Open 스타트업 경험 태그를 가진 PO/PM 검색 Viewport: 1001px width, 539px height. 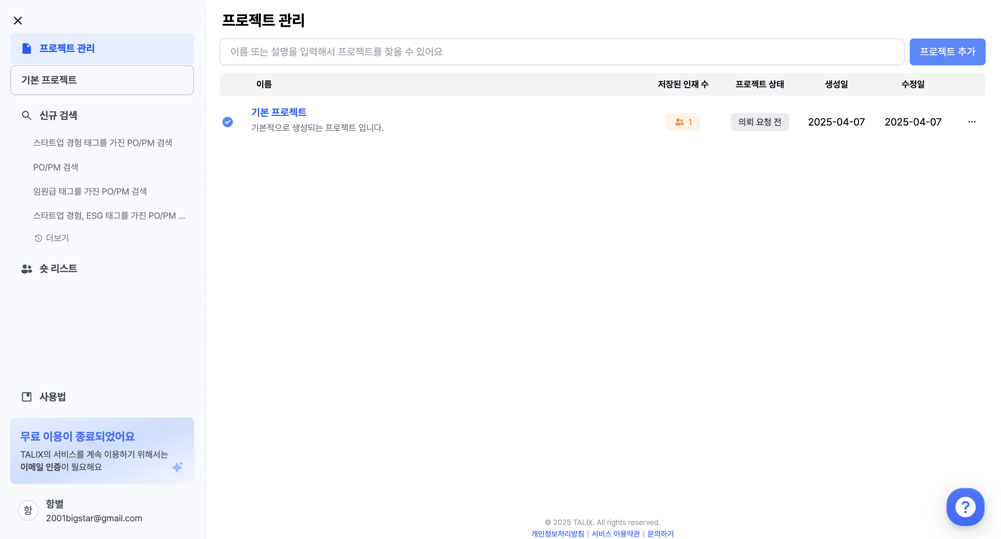pos(102,143)
